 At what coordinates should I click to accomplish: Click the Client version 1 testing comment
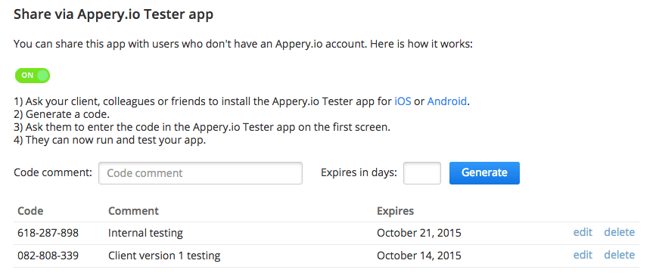click(164, 256)
